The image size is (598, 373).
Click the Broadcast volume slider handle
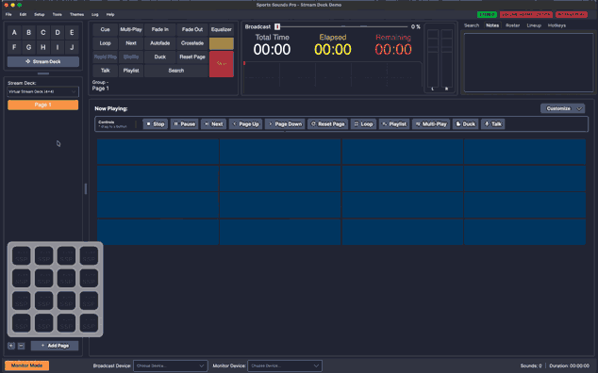(277, 26)
